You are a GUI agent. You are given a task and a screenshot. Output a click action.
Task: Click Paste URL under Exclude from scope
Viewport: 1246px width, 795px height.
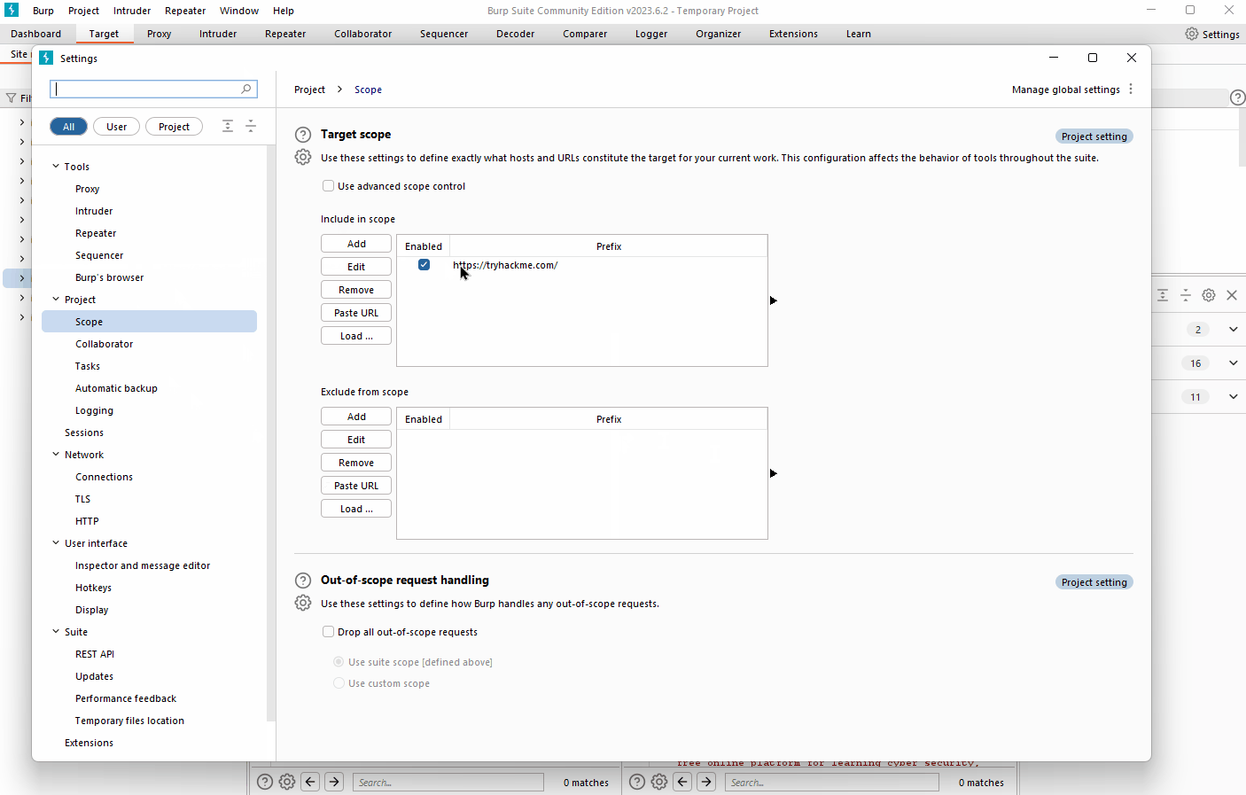point(356,486)
